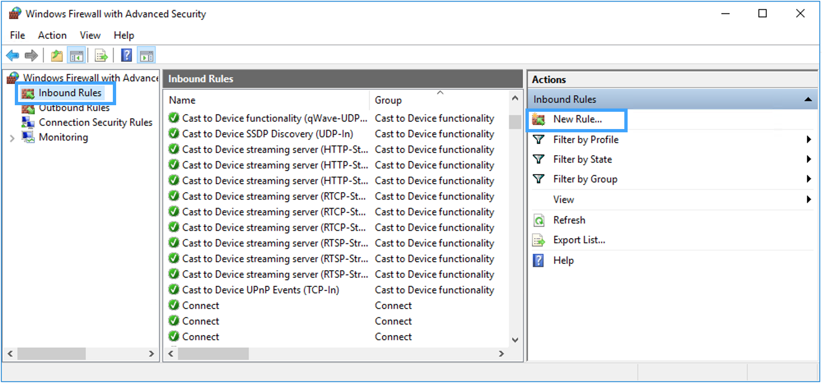Expand the Monitoring tree node

12,138
